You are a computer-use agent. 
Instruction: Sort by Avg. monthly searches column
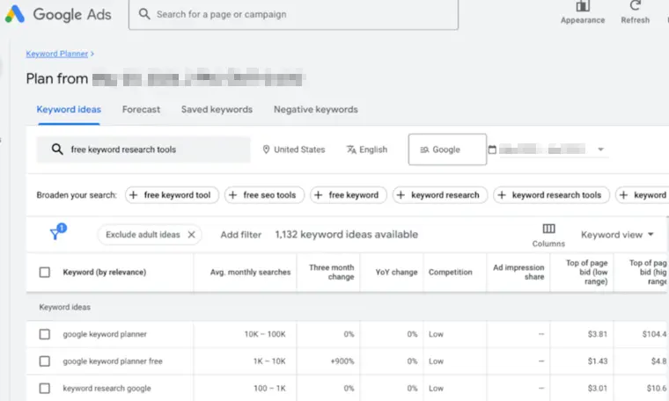tap(251, 272)
